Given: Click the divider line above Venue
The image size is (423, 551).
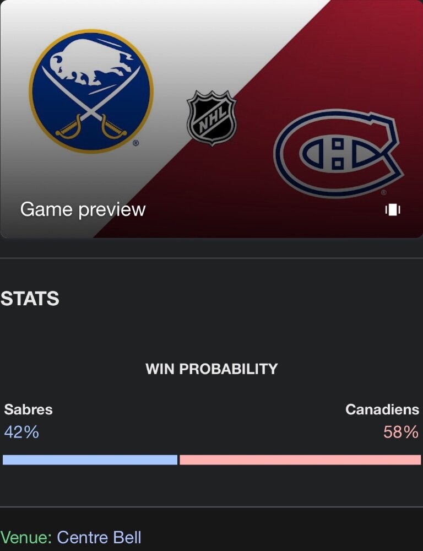Looking at the screenshot, I should [211, 507].
